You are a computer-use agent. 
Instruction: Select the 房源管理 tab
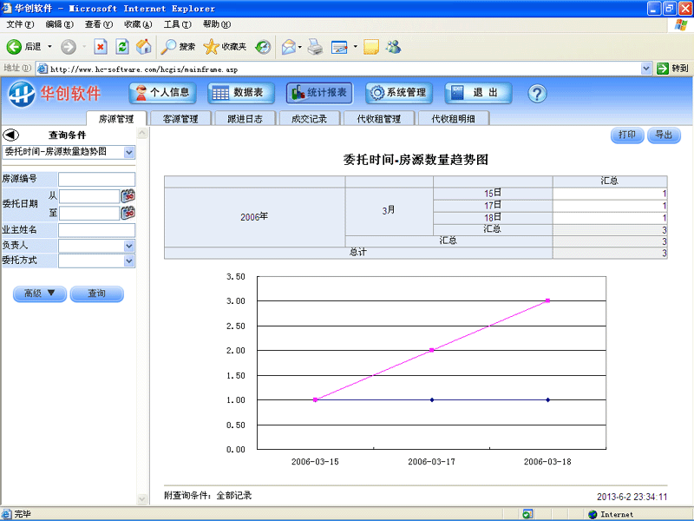click(x=116, y=119)
